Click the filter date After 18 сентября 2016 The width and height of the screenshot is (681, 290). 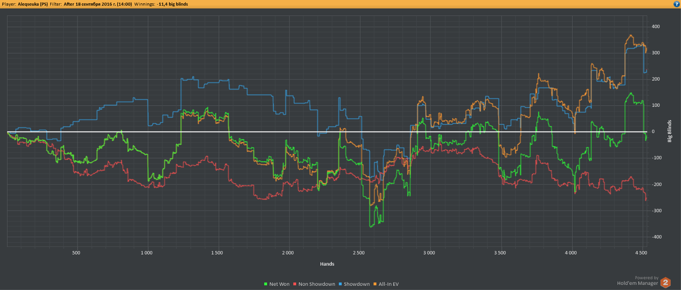point(98,3)
